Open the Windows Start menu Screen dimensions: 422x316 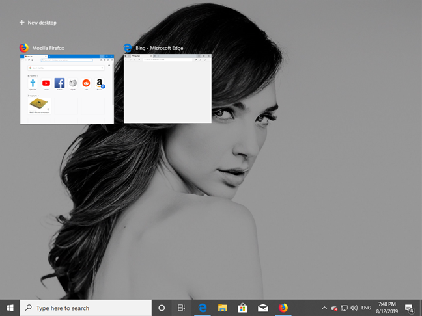pos(10,308)
